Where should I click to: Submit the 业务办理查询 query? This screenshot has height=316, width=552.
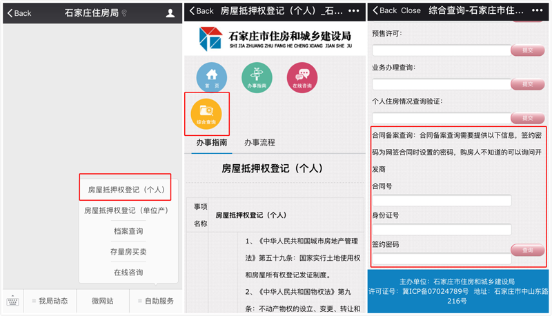coord(528,84)
